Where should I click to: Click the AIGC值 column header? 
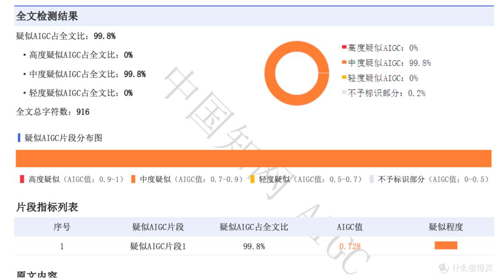pos(350,227)
